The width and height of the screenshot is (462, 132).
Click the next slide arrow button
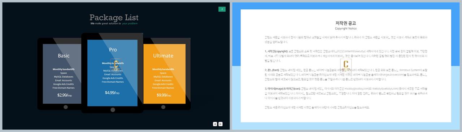(x=221, y=124)
